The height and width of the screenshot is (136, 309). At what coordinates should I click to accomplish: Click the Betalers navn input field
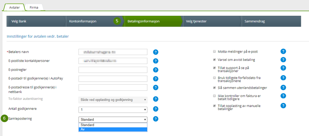coord(113,52)
